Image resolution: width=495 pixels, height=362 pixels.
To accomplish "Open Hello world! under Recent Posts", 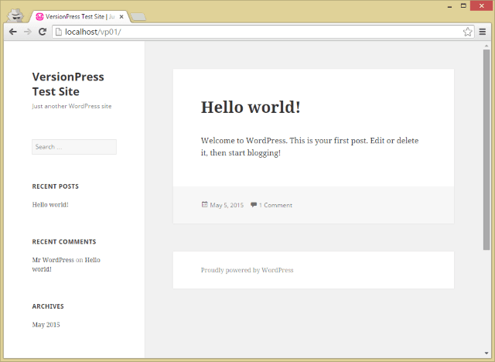I will 50,204.
